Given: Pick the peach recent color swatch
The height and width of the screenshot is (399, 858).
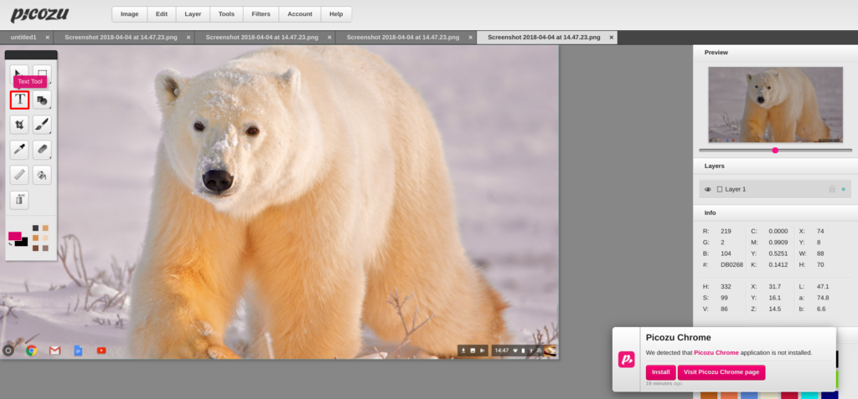Looking at the screenshot, I should coord(45,238).
